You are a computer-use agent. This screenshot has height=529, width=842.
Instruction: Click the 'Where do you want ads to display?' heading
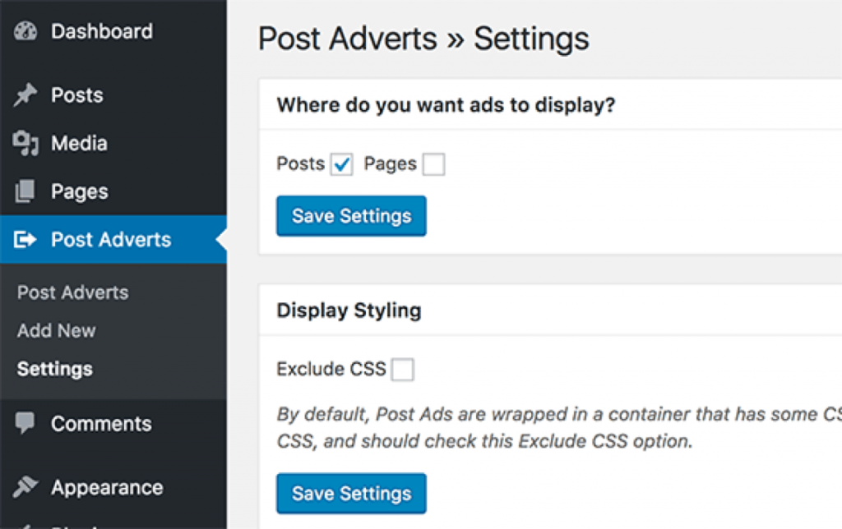tap(446, 104)
